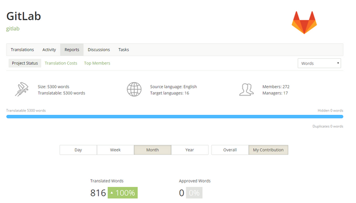Click 'Hidden 0 words' label
Viewport: 356px width, 203px height.
coord(330,110)
